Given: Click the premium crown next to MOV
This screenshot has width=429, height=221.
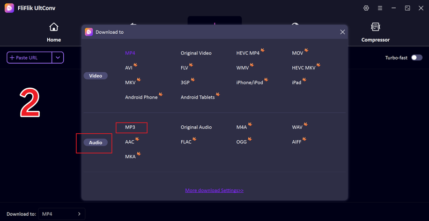Looking at the screenshot, I should pos(306,50).
